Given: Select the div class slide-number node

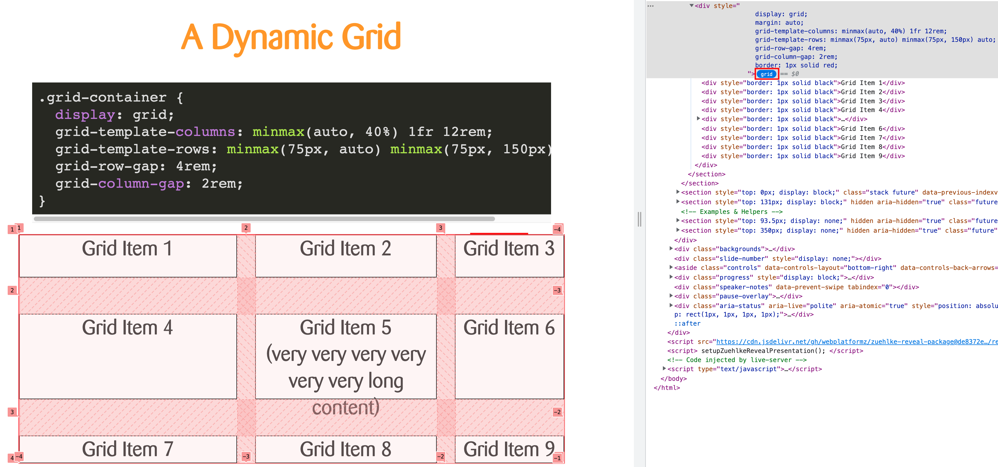Looking at the screenshot, I should pos(778,259).
